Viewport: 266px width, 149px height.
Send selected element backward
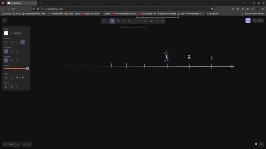[x=12, y=77]
